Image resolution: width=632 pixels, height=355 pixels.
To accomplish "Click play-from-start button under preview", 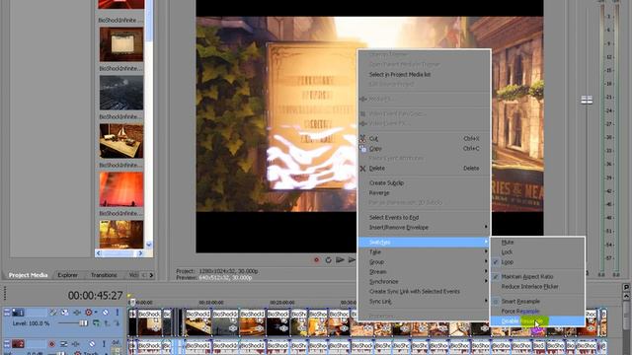I will click(x=340, y=260).
